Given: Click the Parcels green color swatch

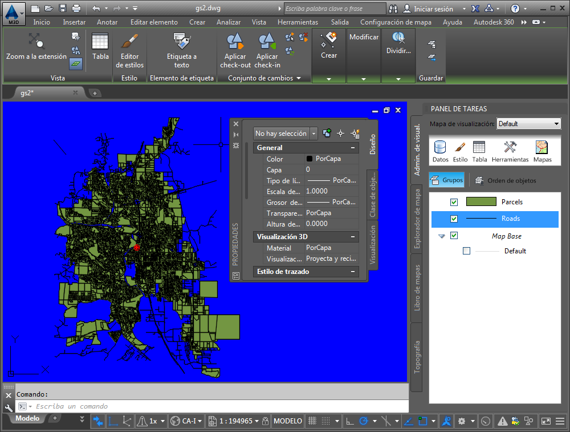Looking at the screenshot, I should pyautogui.click(x=481, y=201).
